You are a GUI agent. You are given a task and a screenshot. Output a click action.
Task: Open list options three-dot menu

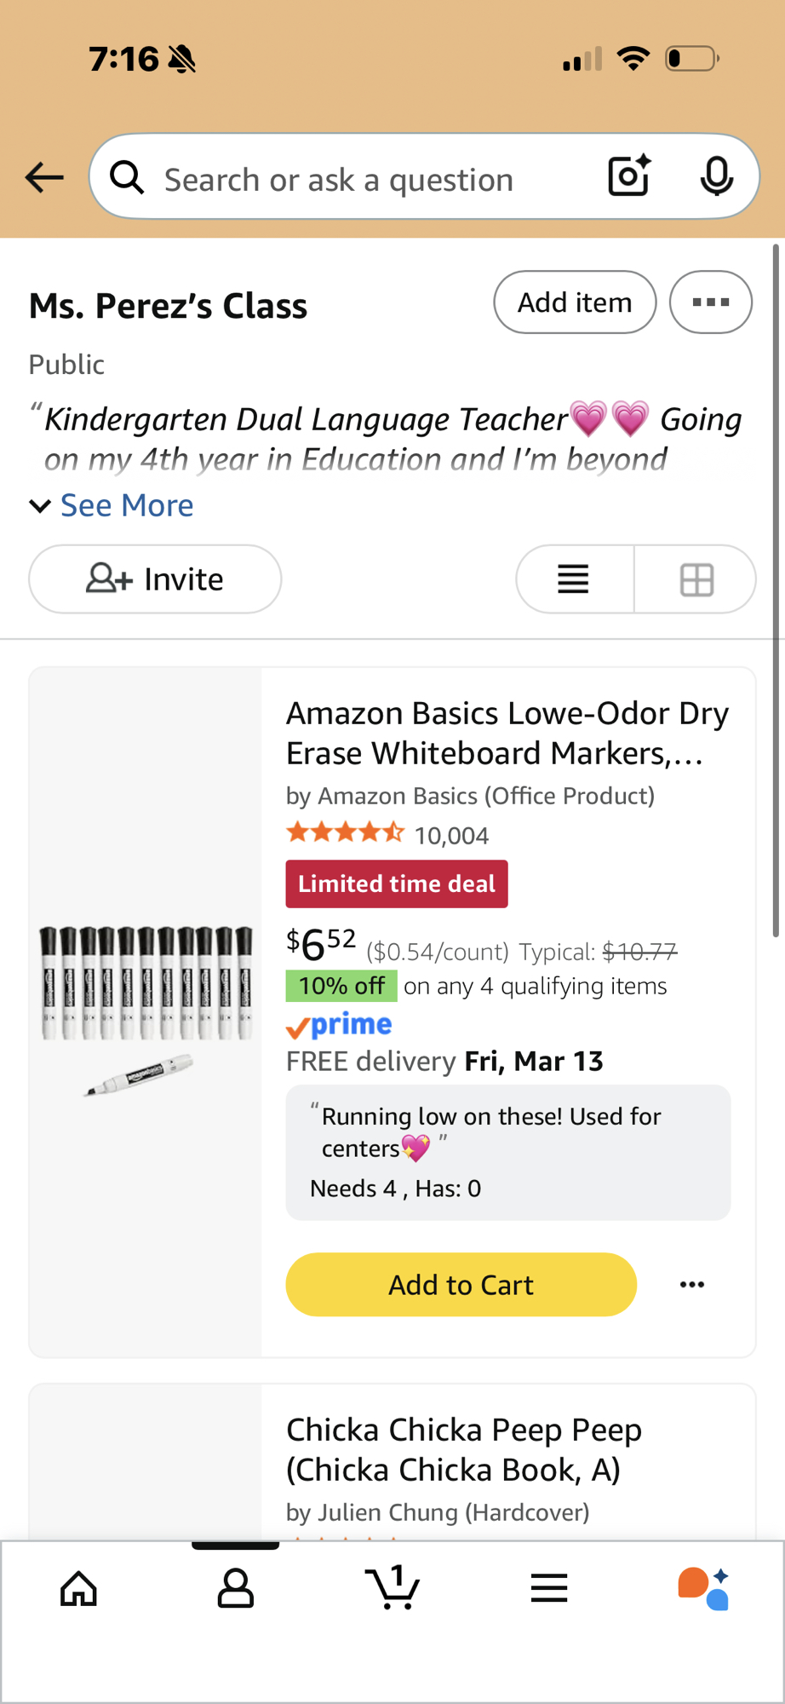click(711, 302)
